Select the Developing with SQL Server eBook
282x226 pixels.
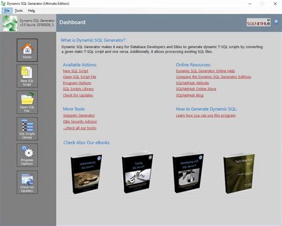tap(188, 173)
